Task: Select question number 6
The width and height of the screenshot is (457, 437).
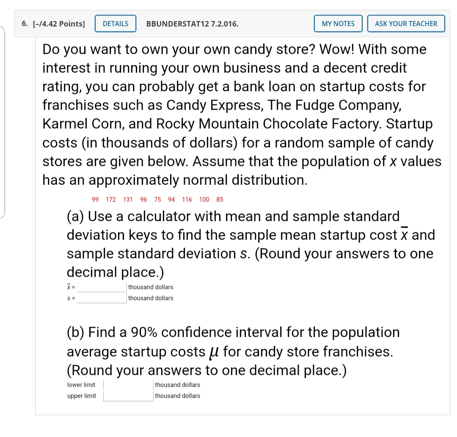Action: coord(24,24)
